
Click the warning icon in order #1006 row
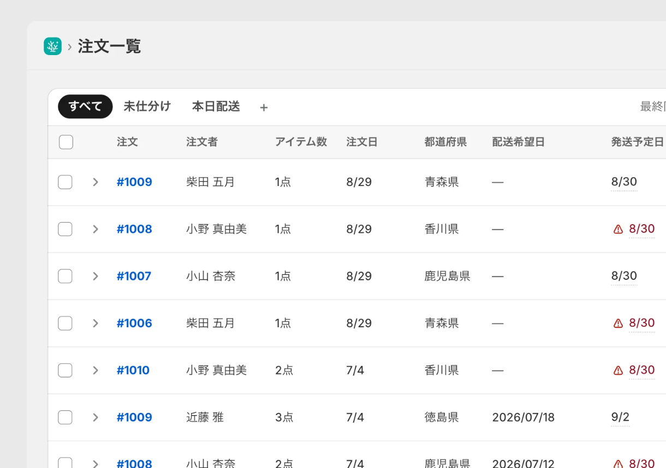618,323
